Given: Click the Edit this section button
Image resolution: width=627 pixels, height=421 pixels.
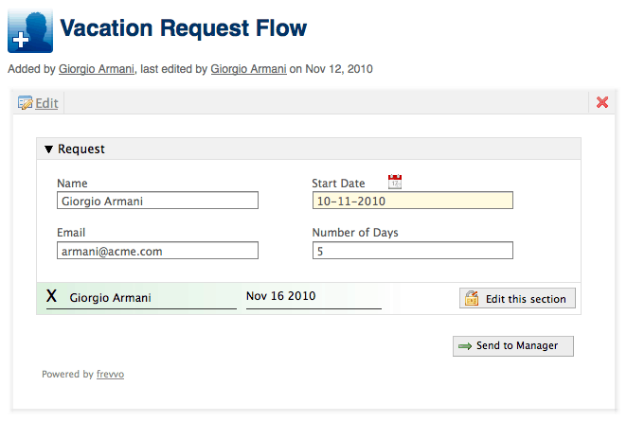Looking at the screenshot, I should tap(517, 298).
